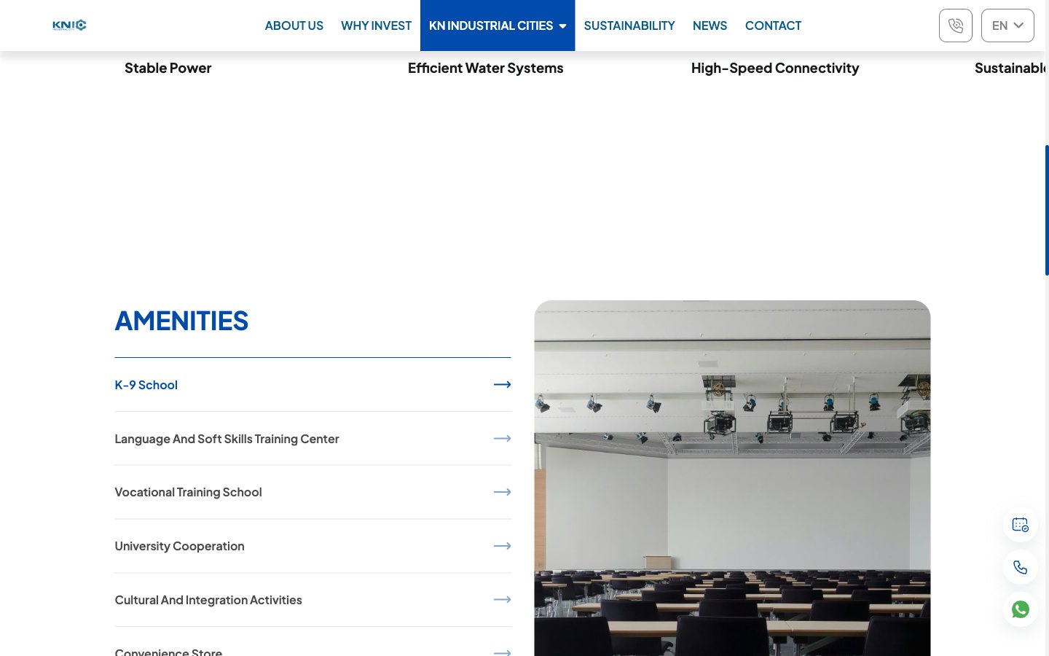Click the KNIC logo in the header
Viewport: 1049px width, 656px height.
click(x=69, y=26)
